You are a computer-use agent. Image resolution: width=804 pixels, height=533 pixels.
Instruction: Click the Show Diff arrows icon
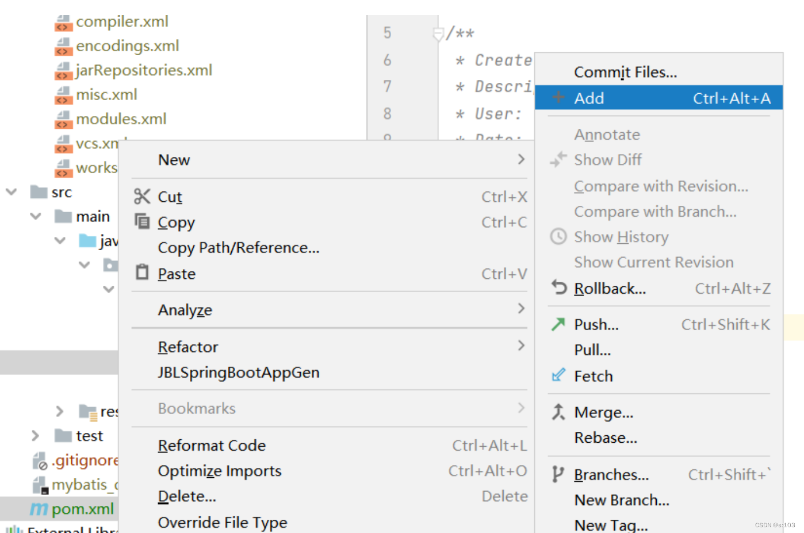(558, 159)
